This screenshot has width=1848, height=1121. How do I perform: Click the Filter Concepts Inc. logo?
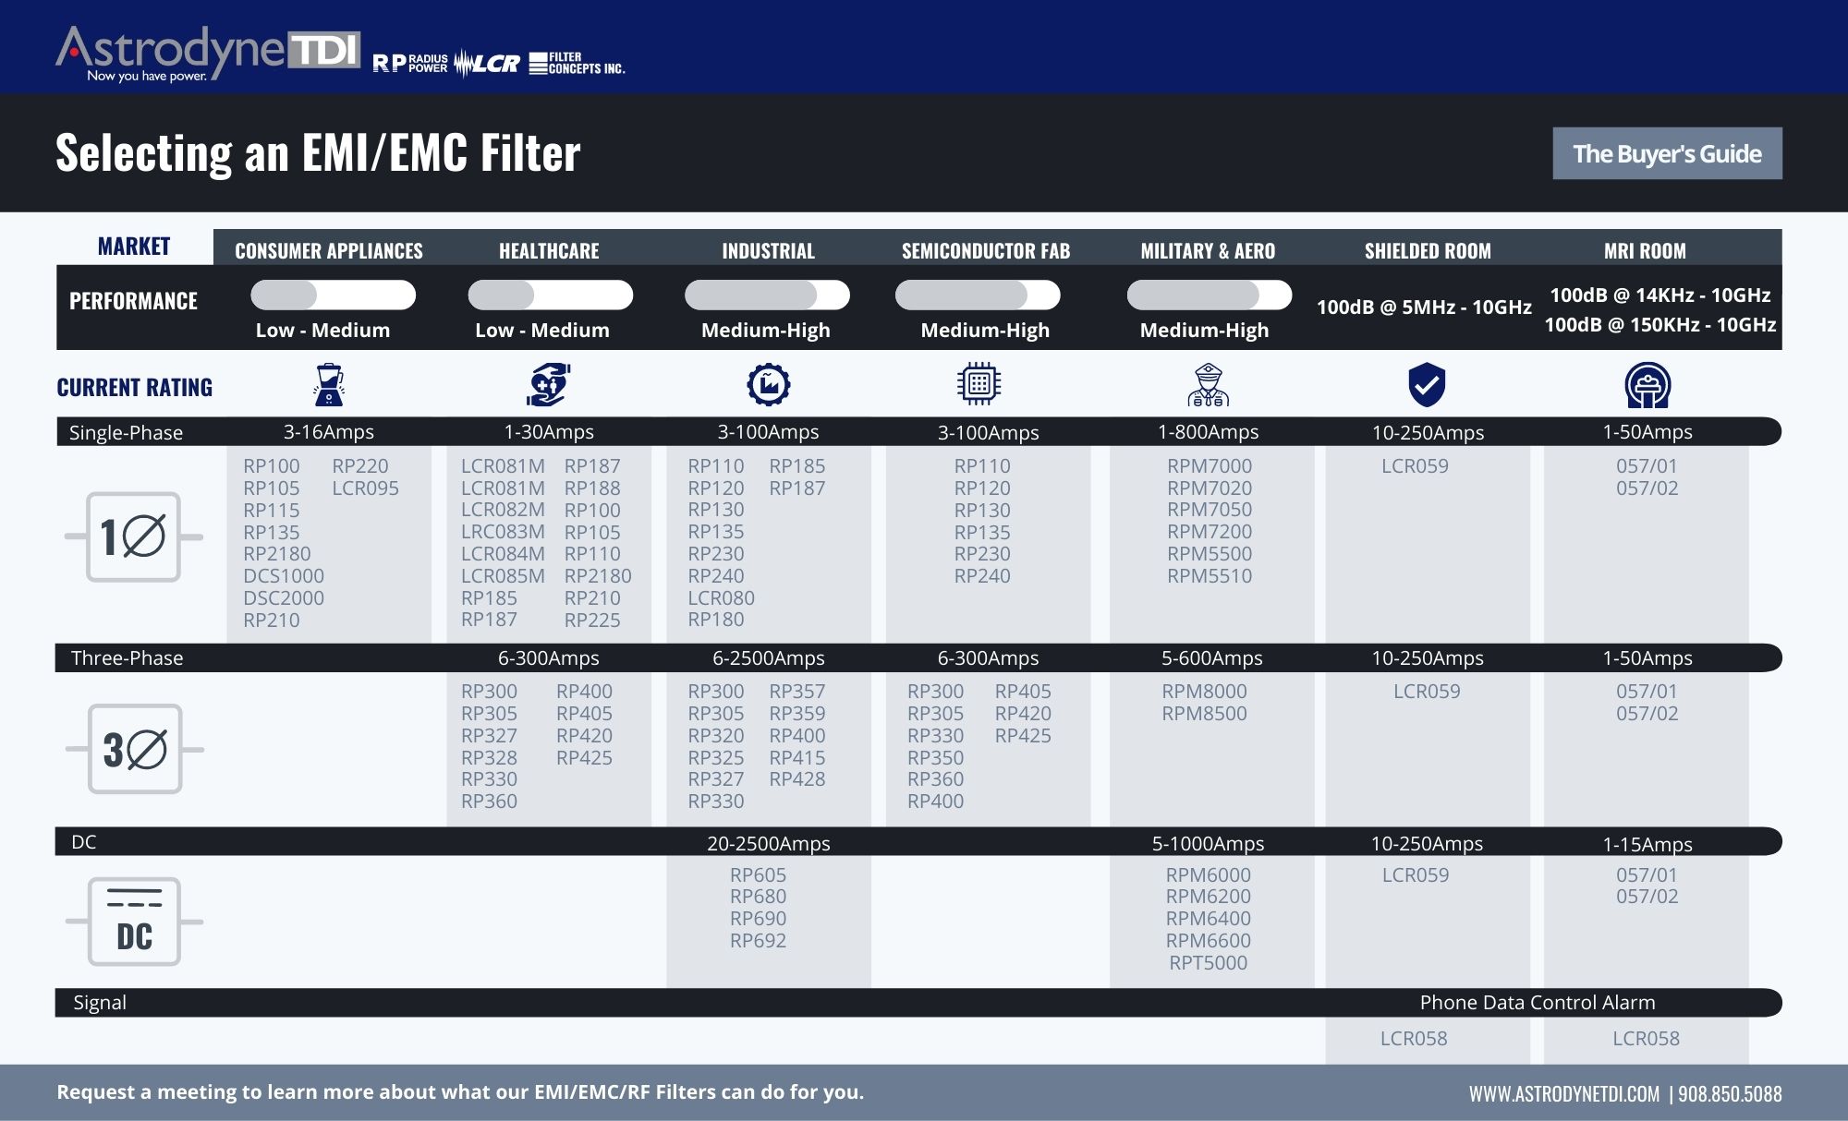pyautogui.click(x=577, y=63)
